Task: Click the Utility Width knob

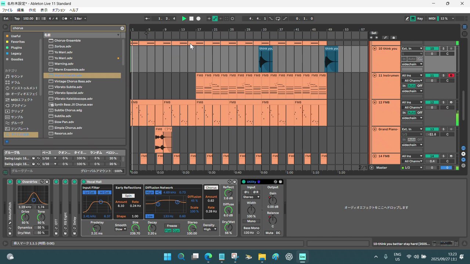Action: (x=251, y=210)
